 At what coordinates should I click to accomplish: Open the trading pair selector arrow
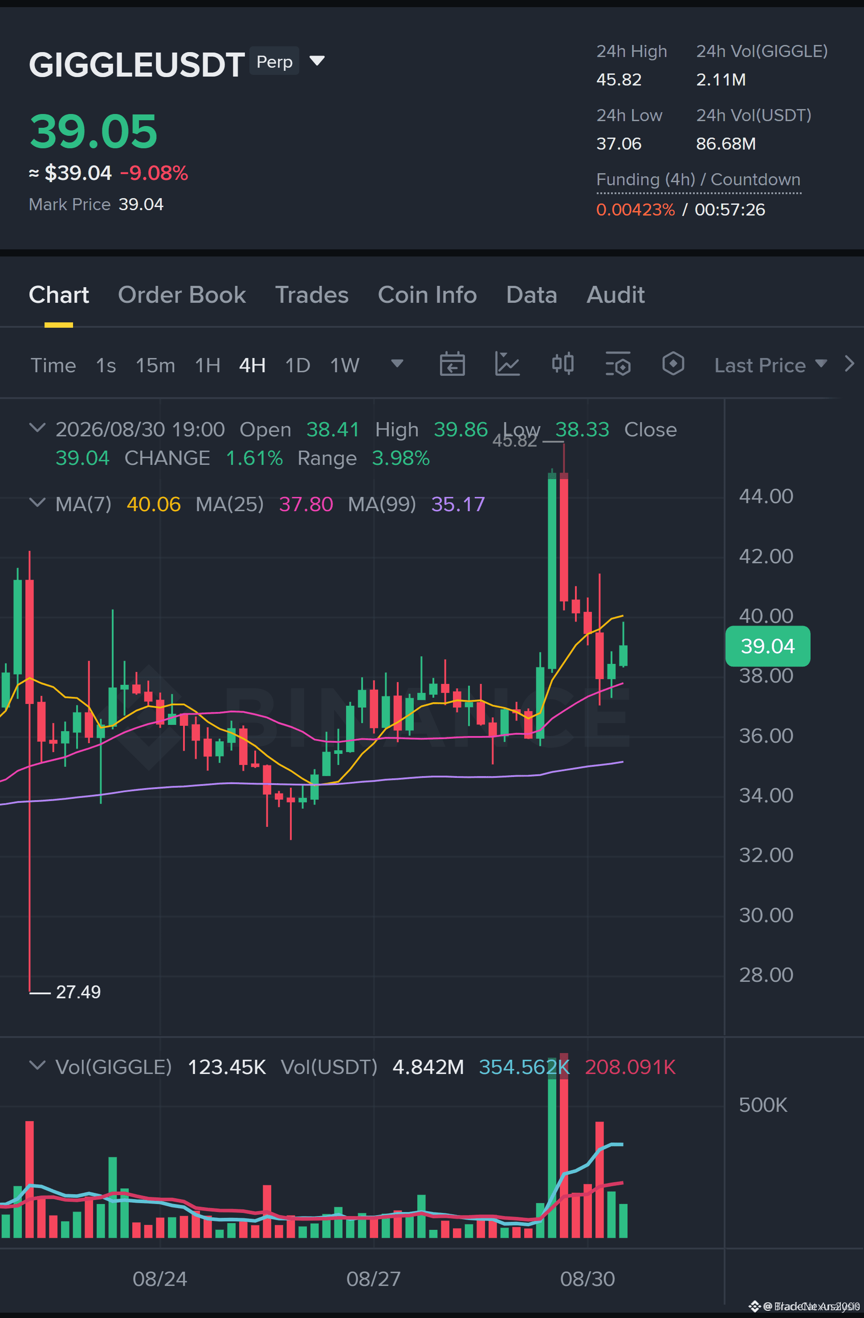[x=317, y=61]
